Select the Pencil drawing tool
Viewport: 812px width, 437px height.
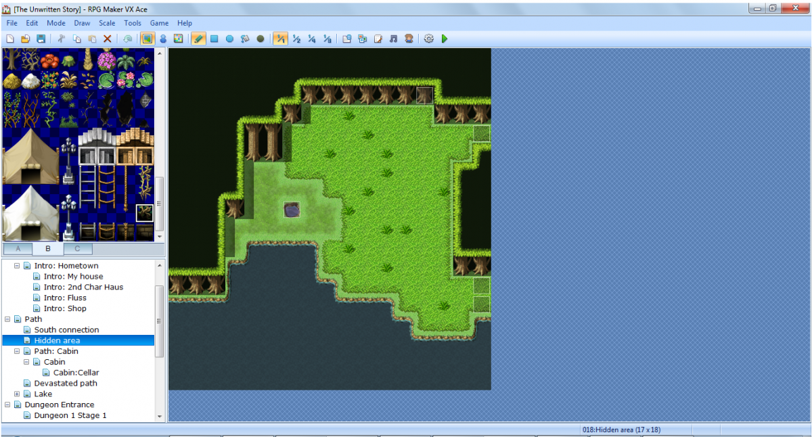coord(198,39)
